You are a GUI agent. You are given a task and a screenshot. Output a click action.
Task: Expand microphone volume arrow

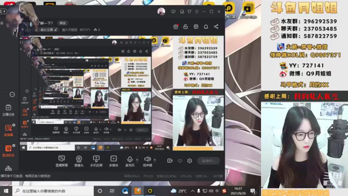137,160
